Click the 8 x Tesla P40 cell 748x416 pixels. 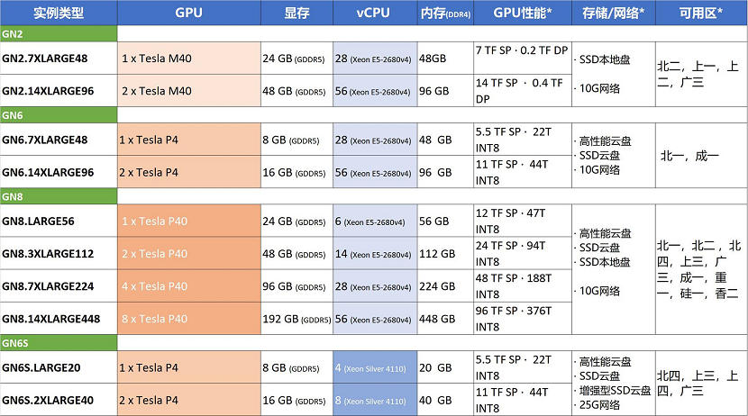[x=155, y=319]
